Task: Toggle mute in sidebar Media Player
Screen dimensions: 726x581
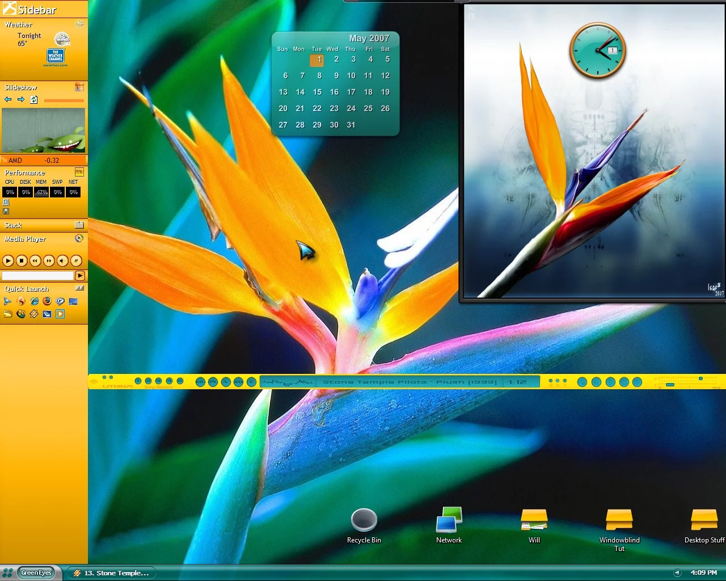Action: 62,261
